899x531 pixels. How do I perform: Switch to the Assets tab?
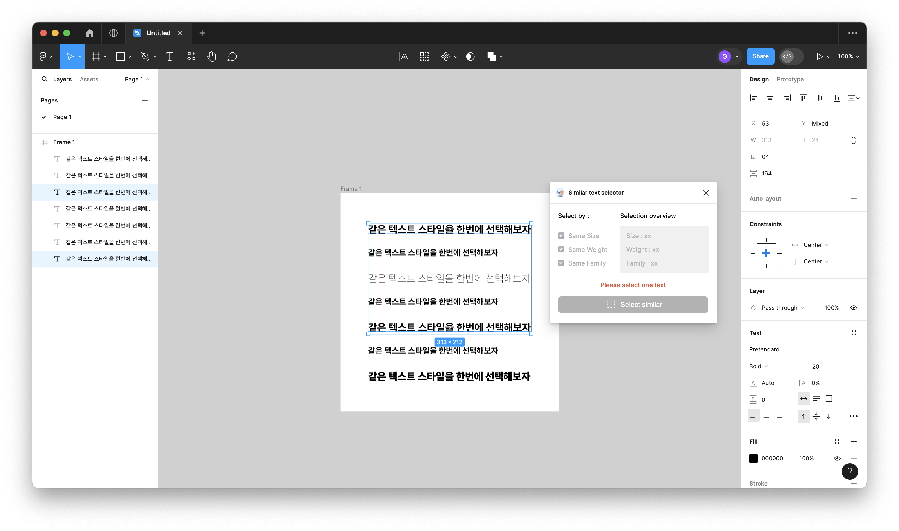[x=89, y=79]
